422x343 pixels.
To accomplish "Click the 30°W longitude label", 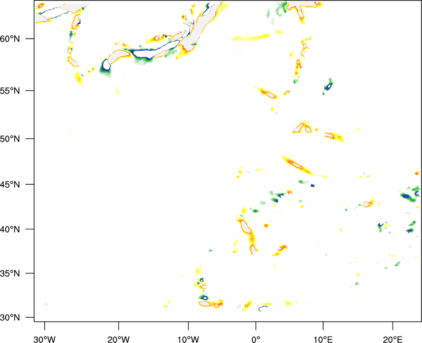I will click(44, 339).
